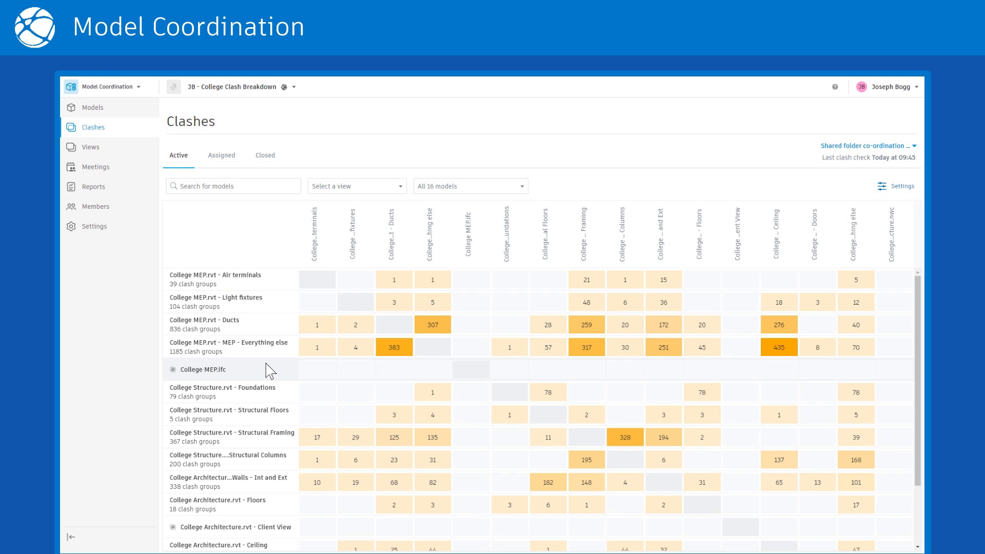Click the Search for models field
Image resolution: width=985 pixels, height=554 pixels.
(233, 186)
